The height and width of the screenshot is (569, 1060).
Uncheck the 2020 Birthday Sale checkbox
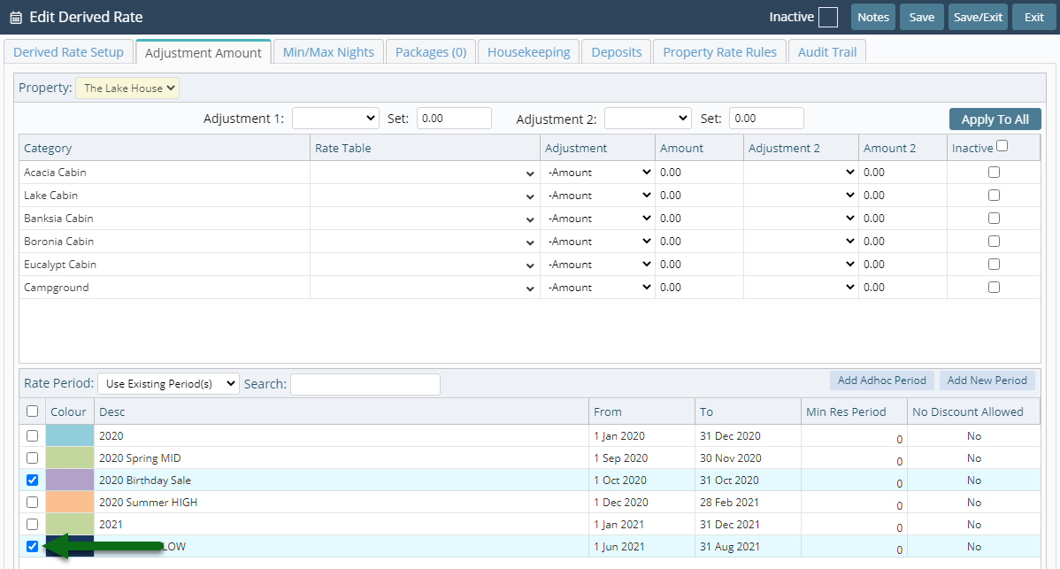tap(32, 481)
